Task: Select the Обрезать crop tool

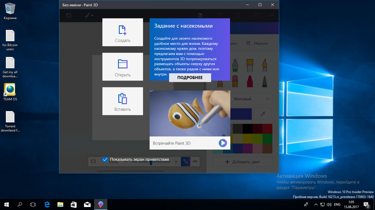Action: pos(257,43)
